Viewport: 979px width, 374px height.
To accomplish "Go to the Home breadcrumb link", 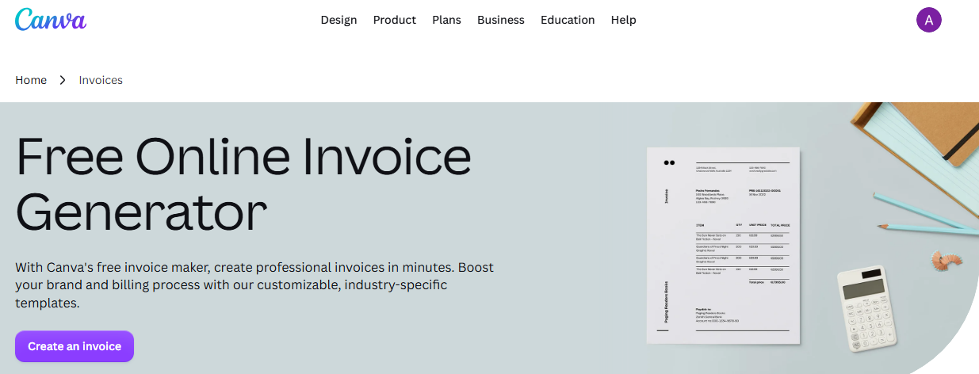I will [x=31, y=80].
